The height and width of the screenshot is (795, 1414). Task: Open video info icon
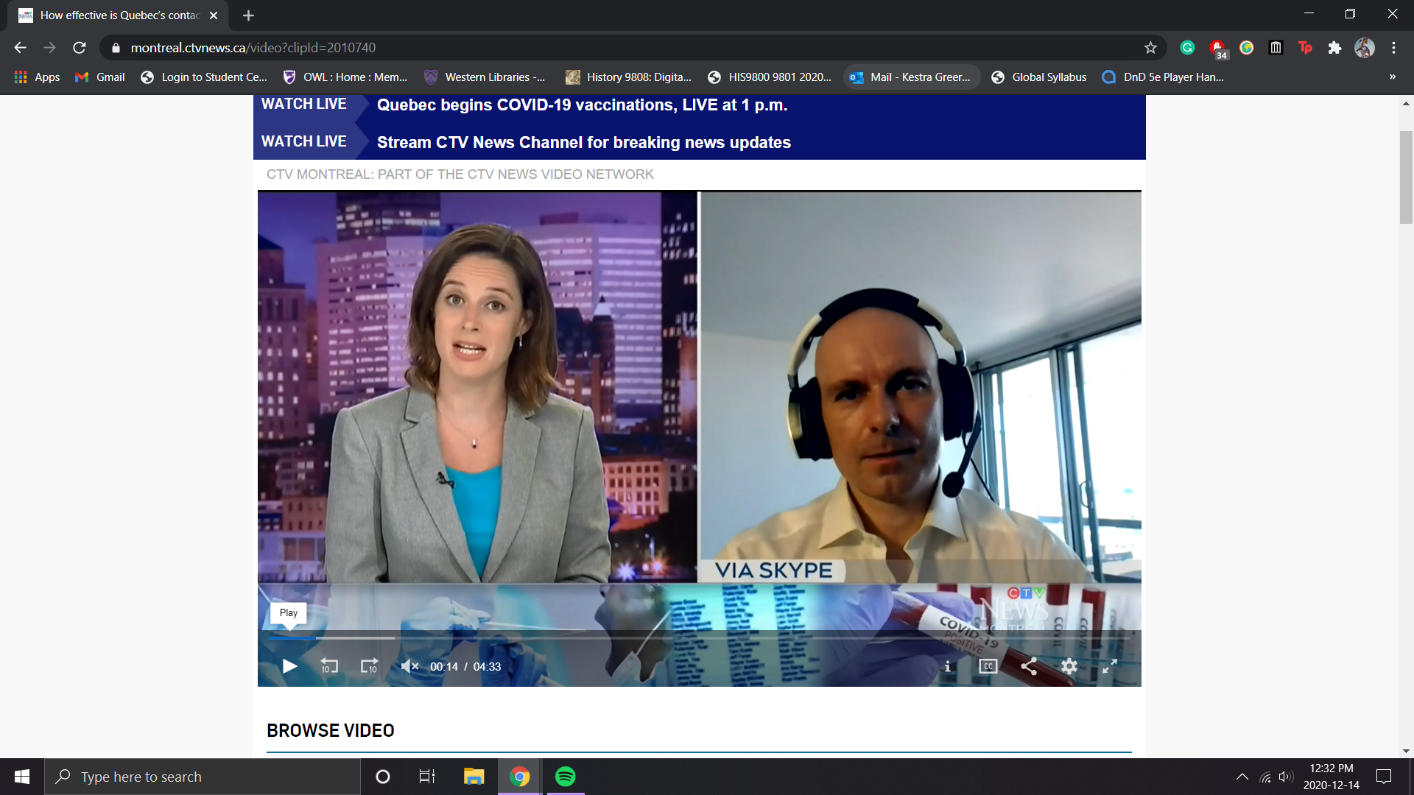(x=947, y=666)
